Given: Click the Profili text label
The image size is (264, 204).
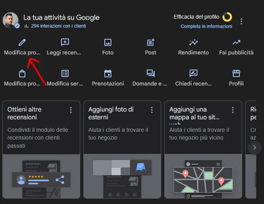Looking at the screenshot, I should (236, 84).
